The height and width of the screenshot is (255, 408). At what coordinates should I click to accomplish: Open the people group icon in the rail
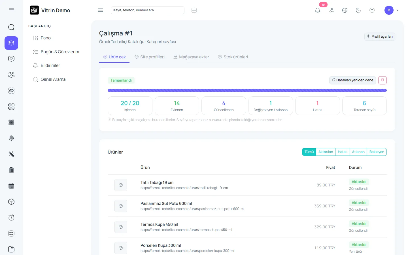point(11,75)
